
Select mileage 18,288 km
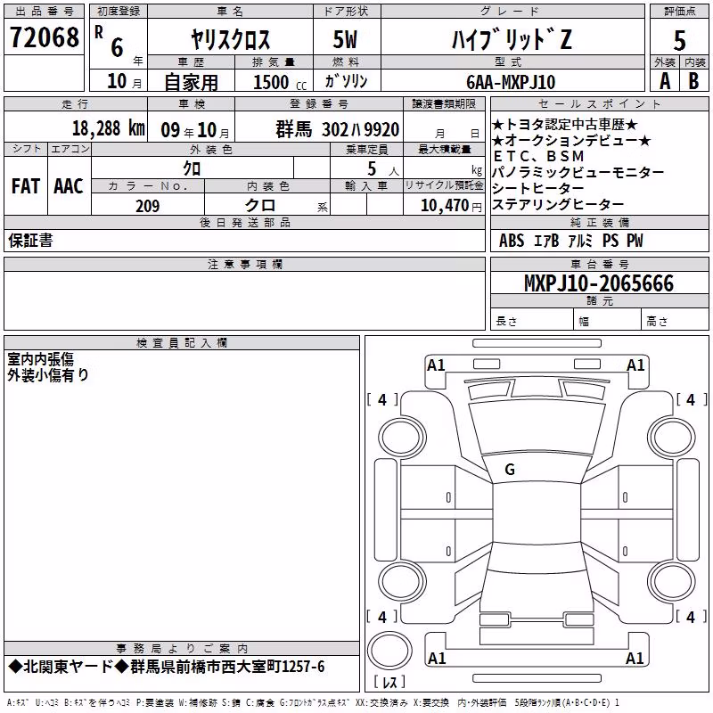click(108, 128)
